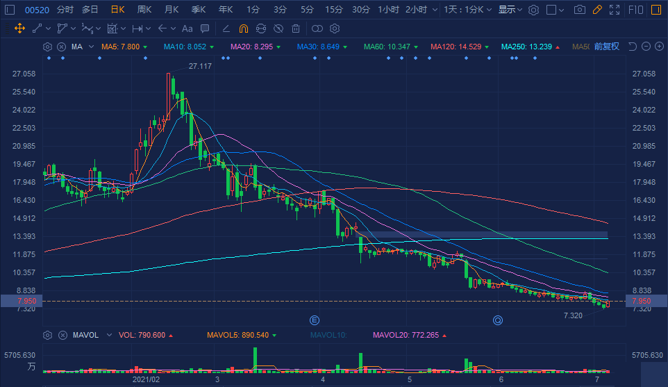Click the Q event marker on timeline
The height and width of the screenshot is (387, 668).
pyautogui.click(x=498, y=320)
